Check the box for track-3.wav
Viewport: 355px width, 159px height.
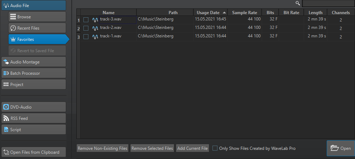tap(86, 20)
